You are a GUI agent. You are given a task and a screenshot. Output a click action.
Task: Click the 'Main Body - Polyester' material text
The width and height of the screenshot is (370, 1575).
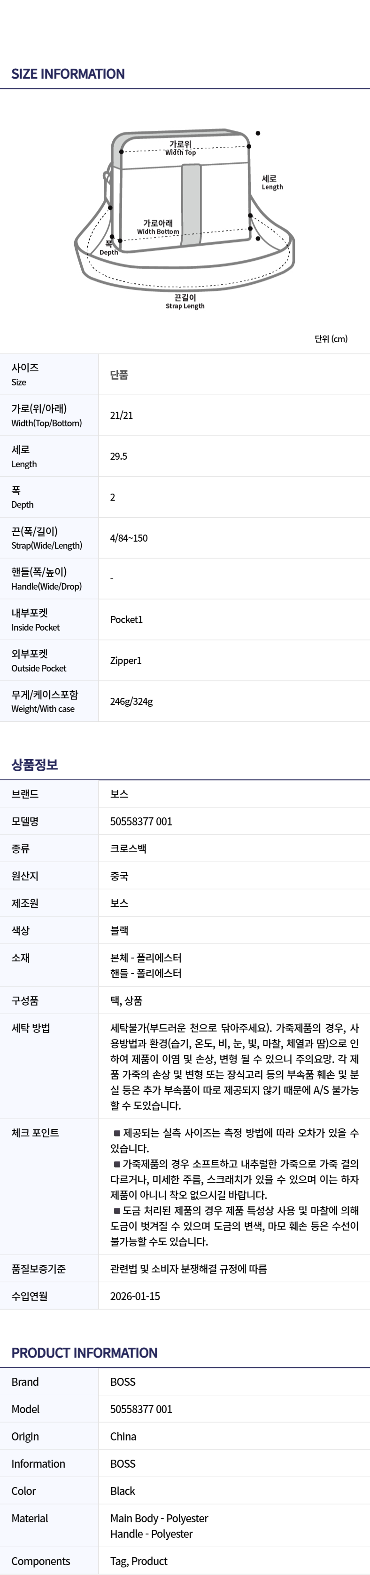tap(159, 1518)
